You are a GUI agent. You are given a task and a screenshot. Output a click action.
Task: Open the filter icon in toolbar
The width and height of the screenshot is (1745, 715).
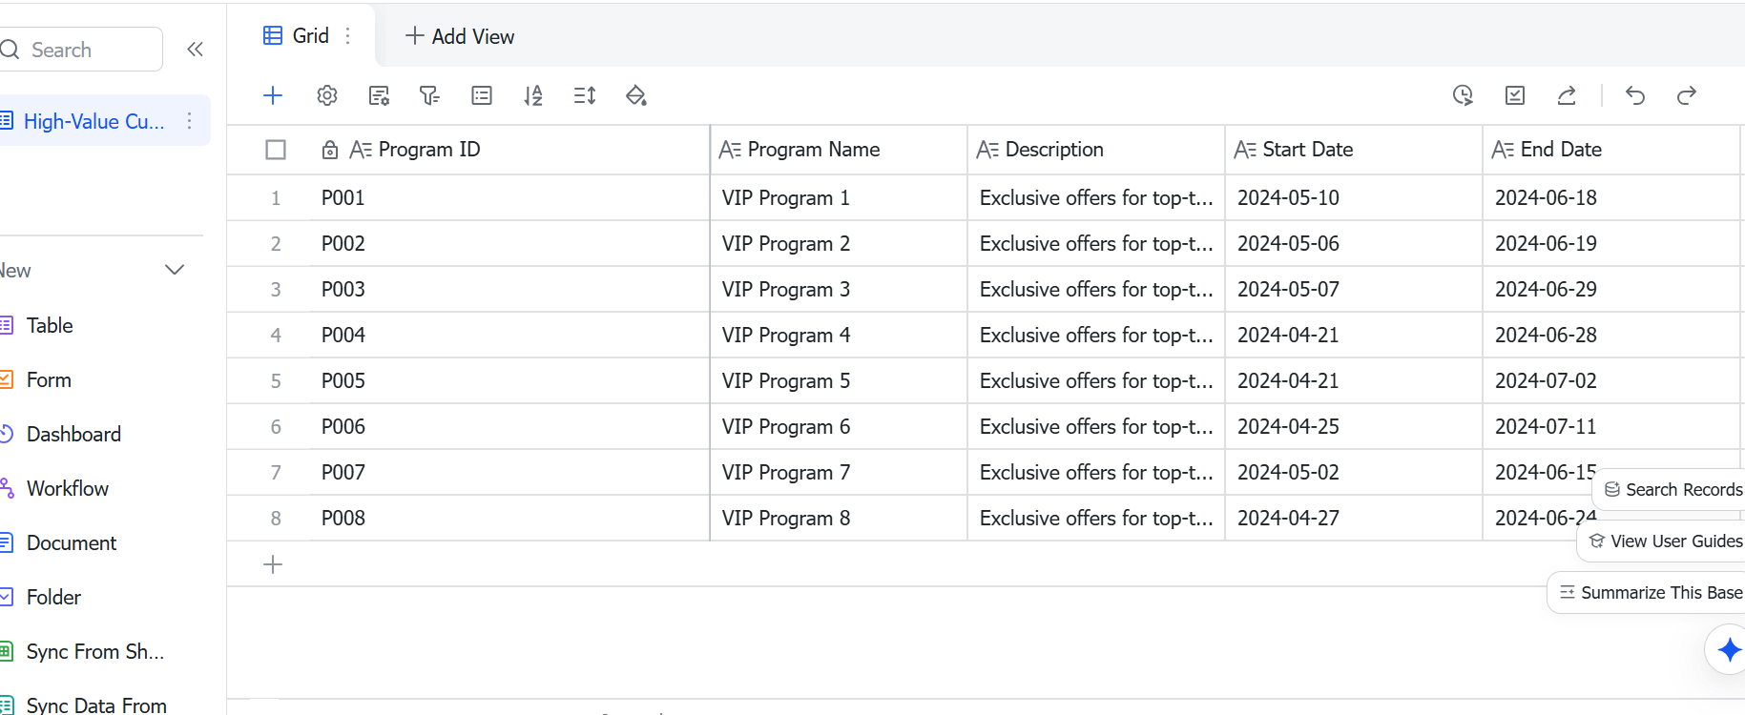(430, 95)
